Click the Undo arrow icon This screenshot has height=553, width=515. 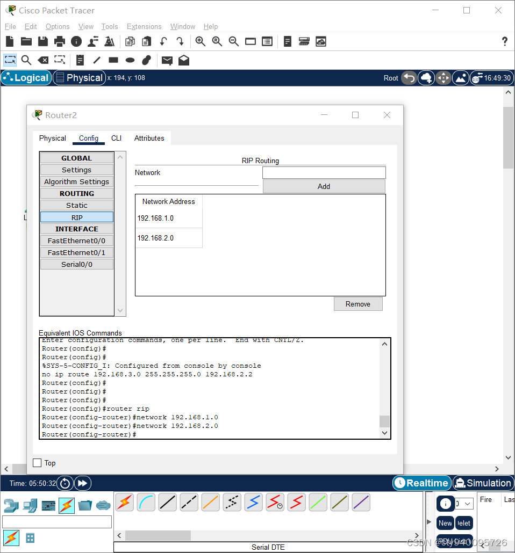pyautogui.click(x=163, y=42)
